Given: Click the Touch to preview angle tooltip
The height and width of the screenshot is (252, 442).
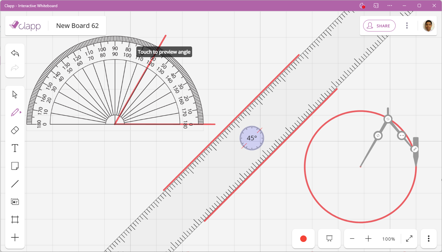Looking at the screenshot, I should click(x=164, y=52).
